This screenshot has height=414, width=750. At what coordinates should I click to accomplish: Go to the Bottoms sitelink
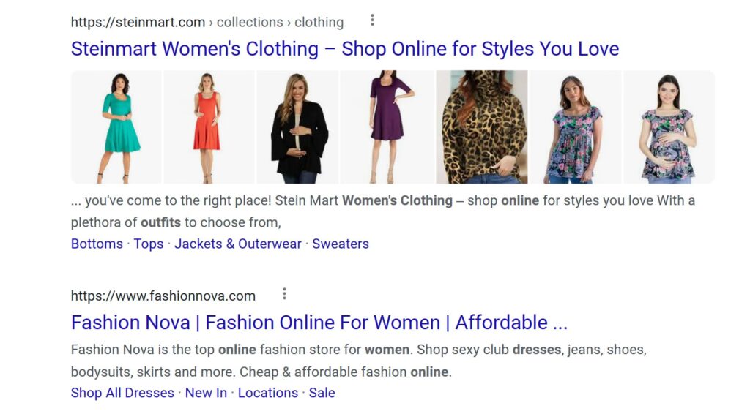pos(97,244)
